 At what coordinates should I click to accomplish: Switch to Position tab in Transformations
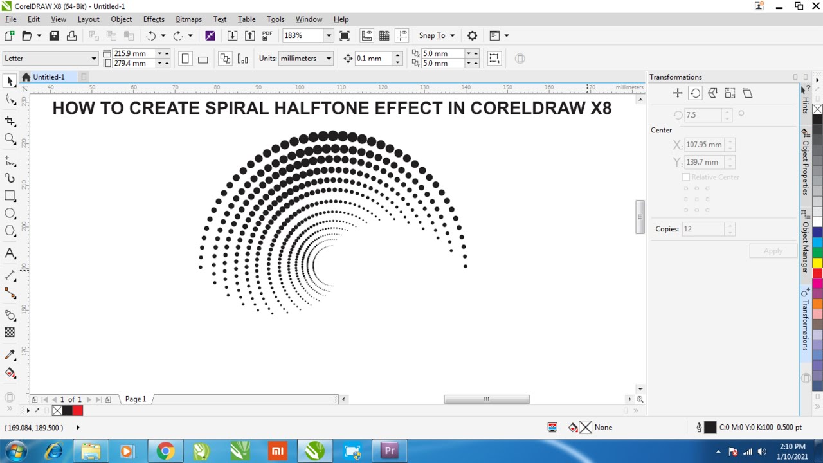tap(678, 93)
